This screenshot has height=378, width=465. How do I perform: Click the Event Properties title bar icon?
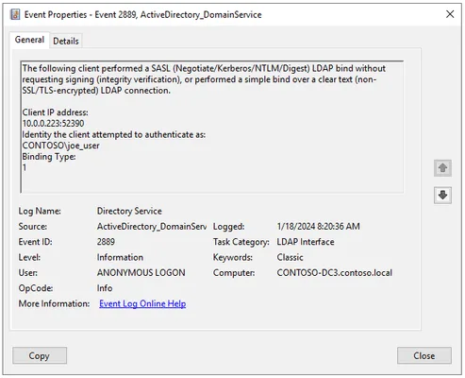15,14
